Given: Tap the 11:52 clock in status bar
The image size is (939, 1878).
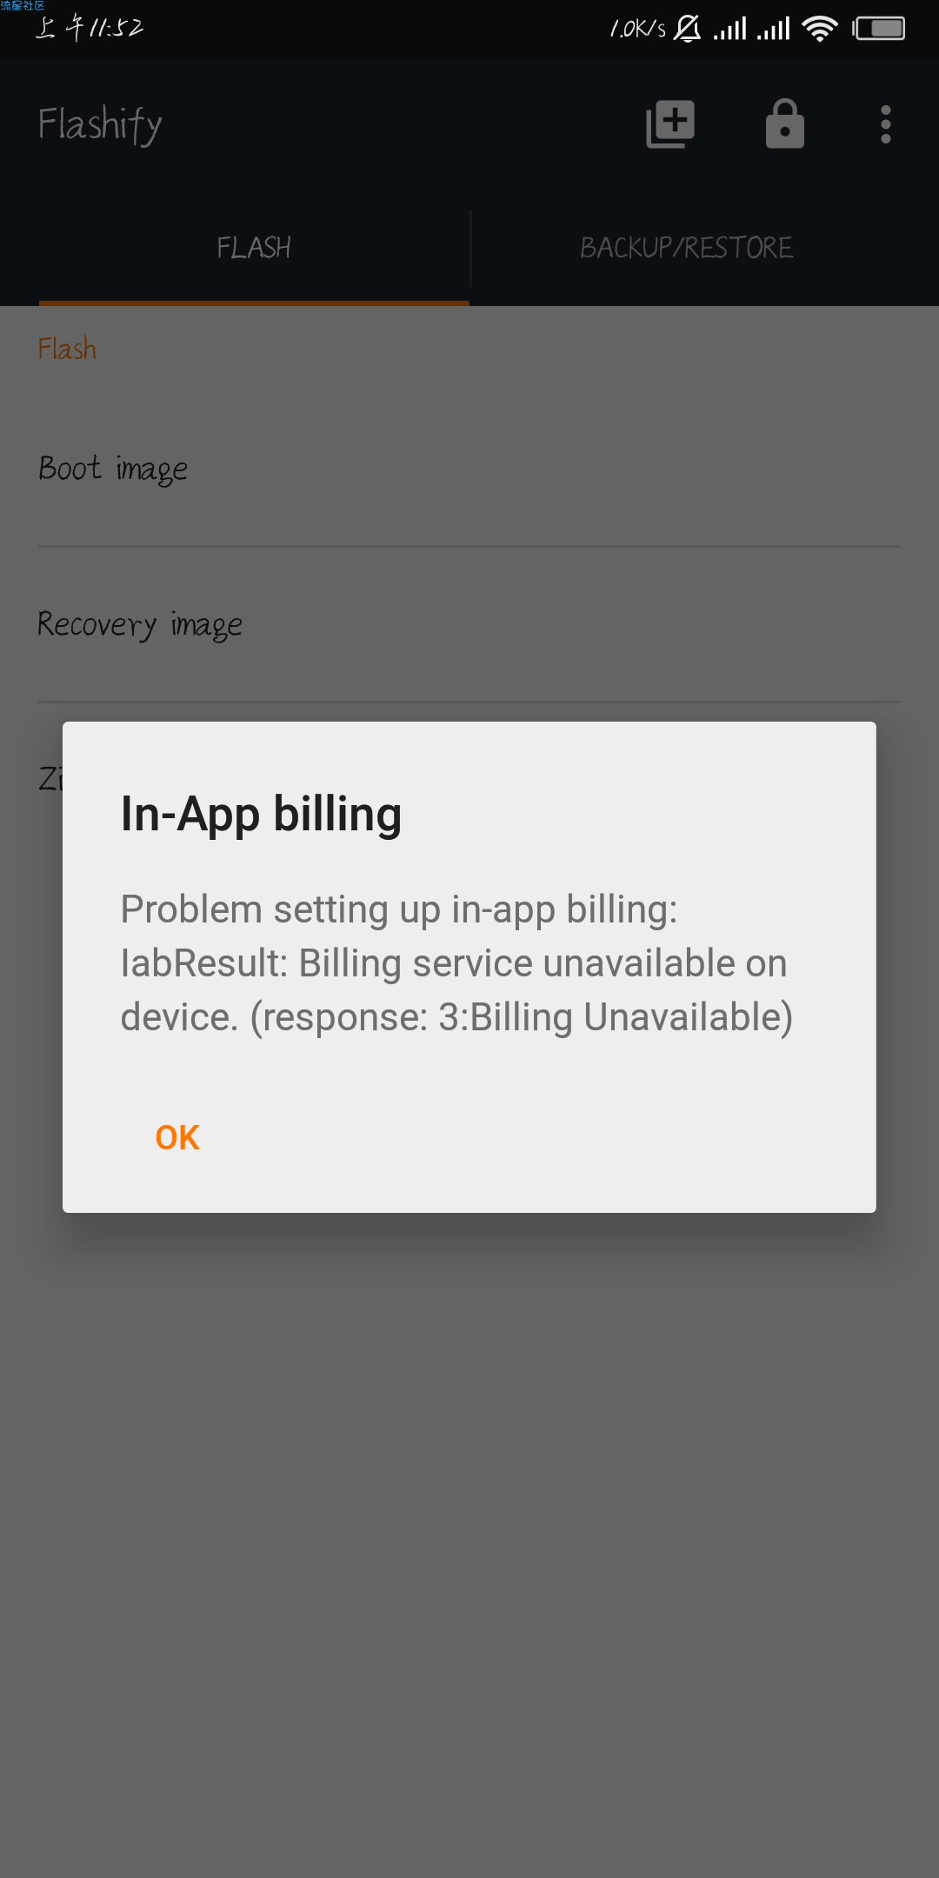Looking at the screenshot, I should (x=90, y=28).
